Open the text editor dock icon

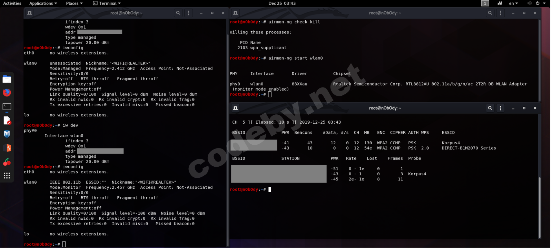tap(7, 121)
